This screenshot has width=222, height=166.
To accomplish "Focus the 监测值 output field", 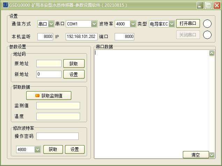I will click(58, 106).
